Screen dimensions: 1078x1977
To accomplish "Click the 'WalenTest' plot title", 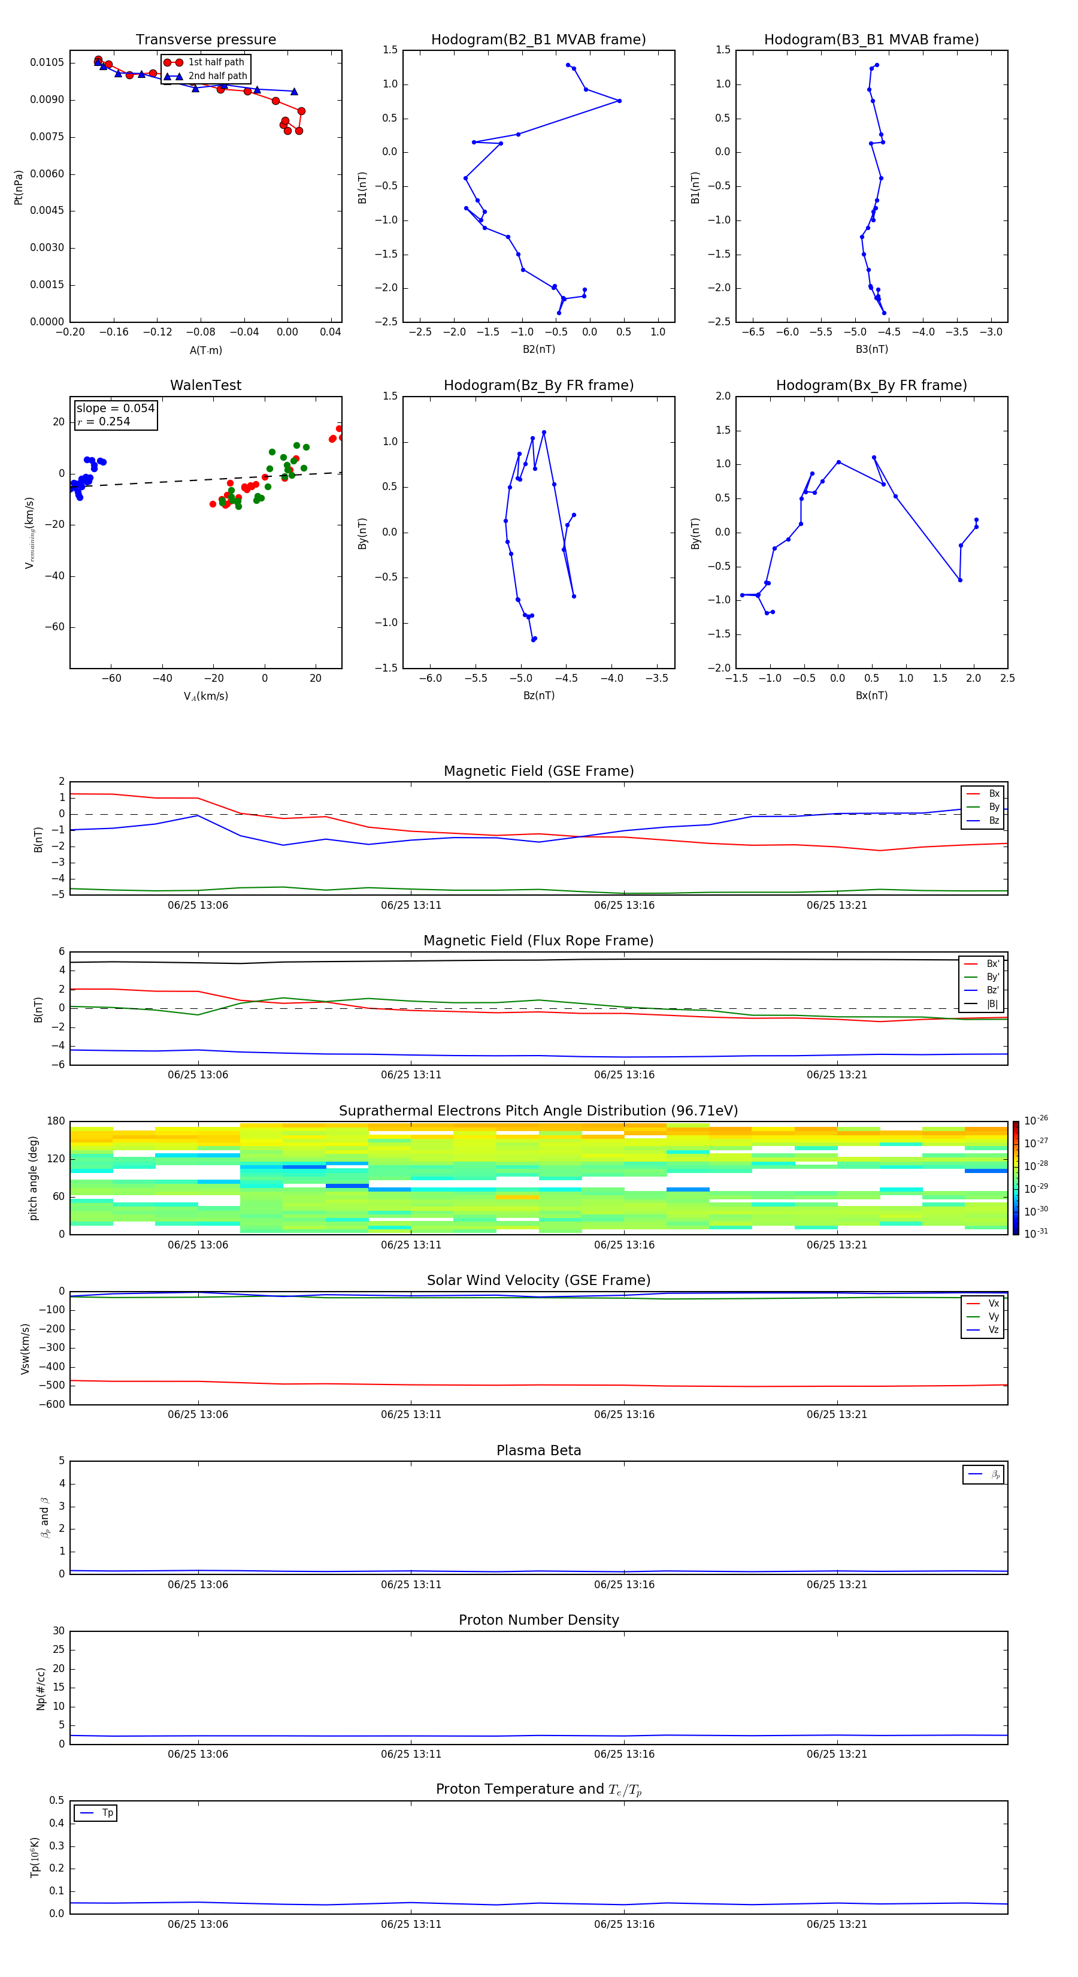I will pos(205,385).
